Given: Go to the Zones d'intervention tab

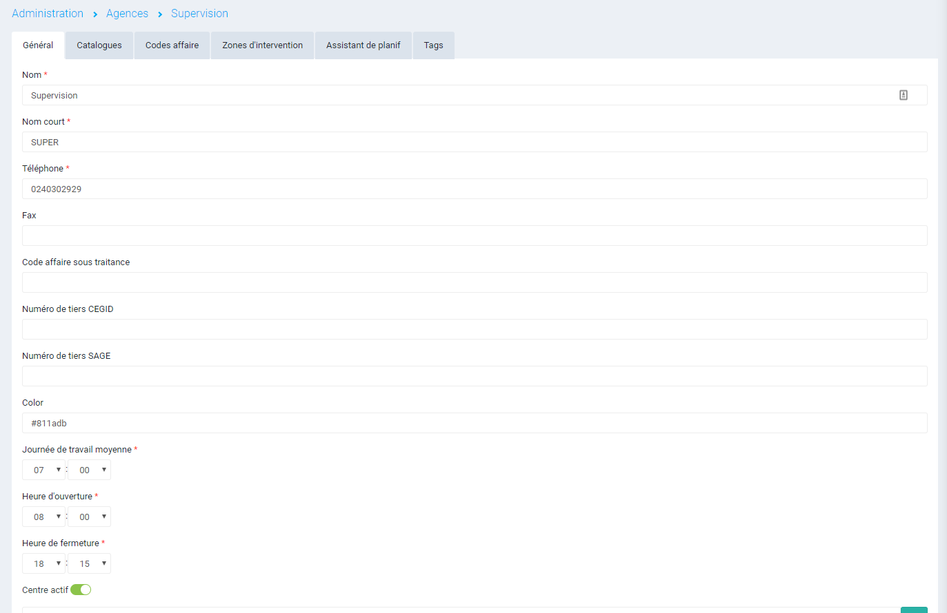Looking at the screenshot, I should 262,45.
